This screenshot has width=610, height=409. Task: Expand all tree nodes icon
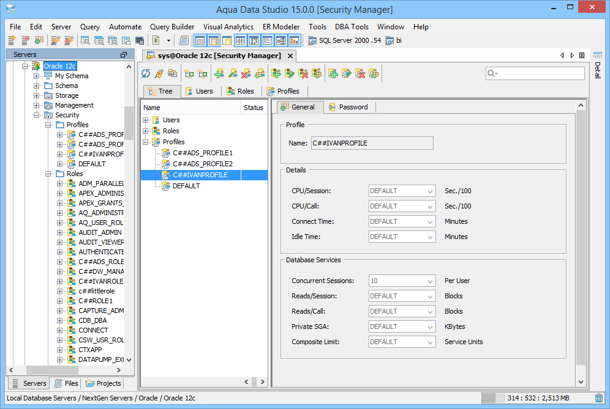pos(189,73)
